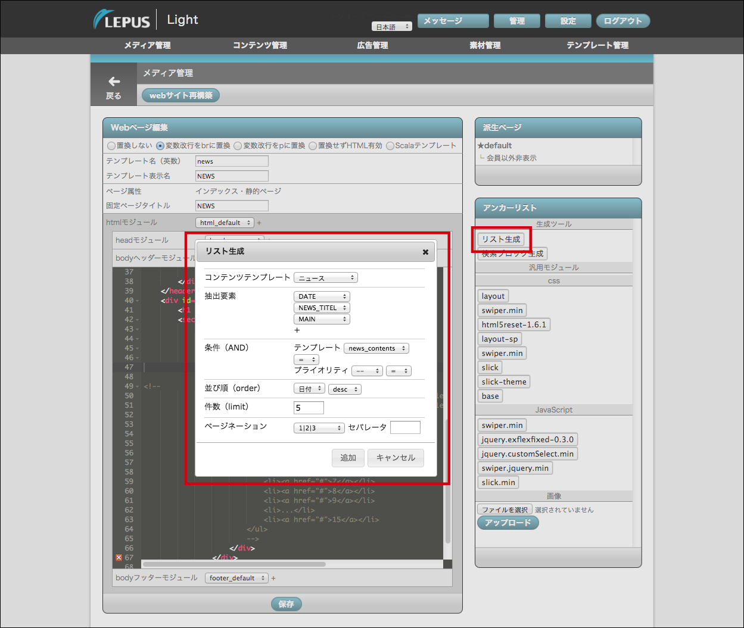The height and width of the screenshot is (628, 744).
Task: Insert the html5reset-1.6.1 css module
Action: pyautogui.click(x=514, y=324)
